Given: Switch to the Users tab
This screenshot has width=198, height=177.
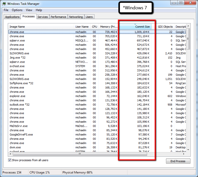Looking at the screenshot, I should [89, 17].
